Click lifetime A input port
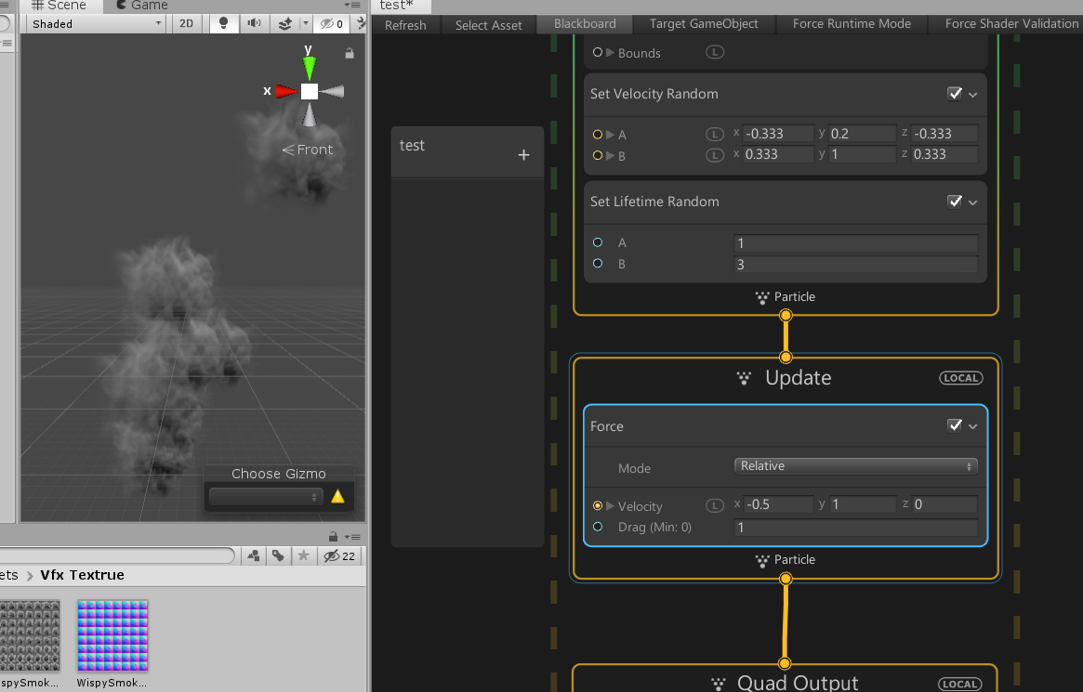 click(x=598, y=242)
